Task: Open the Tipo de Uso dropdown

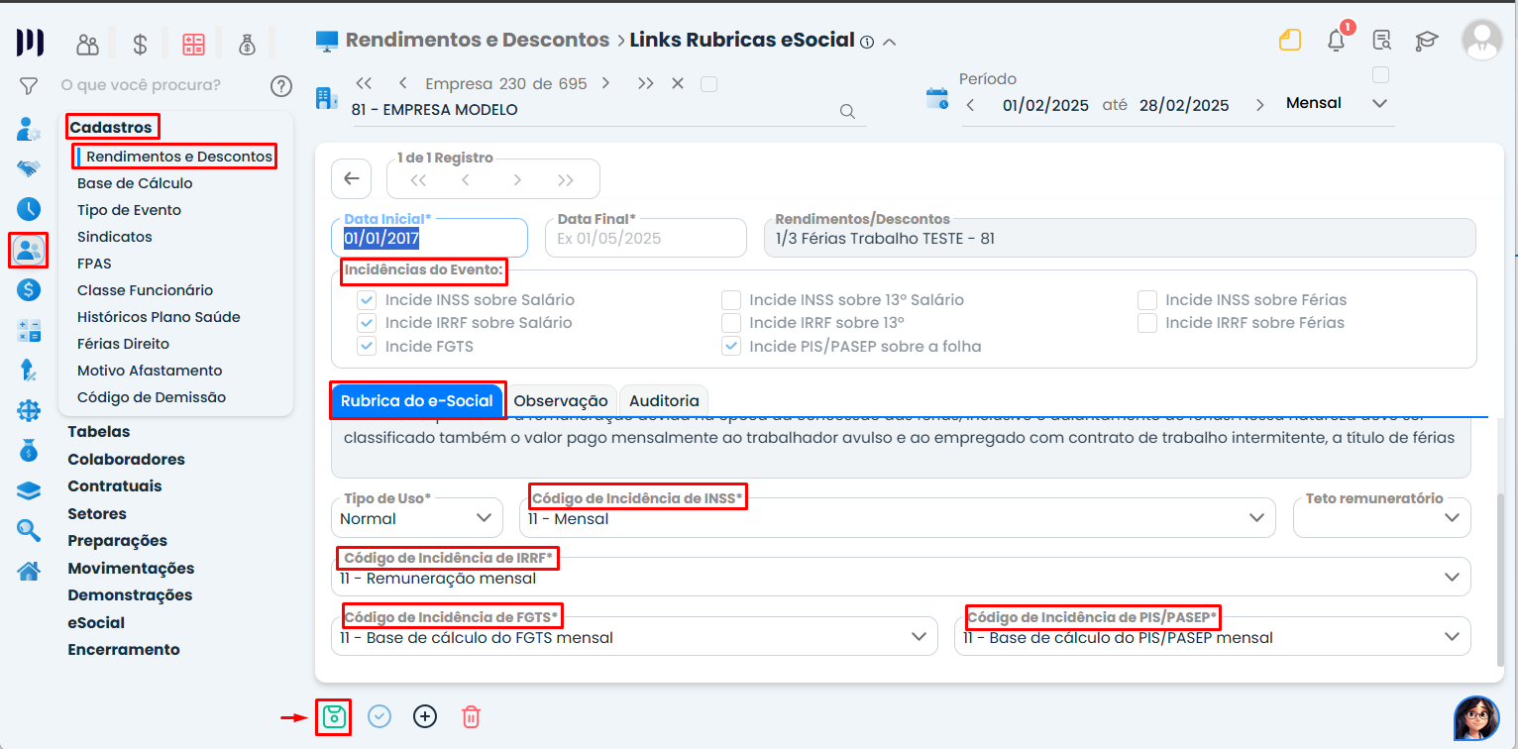Action: [416, 518]
